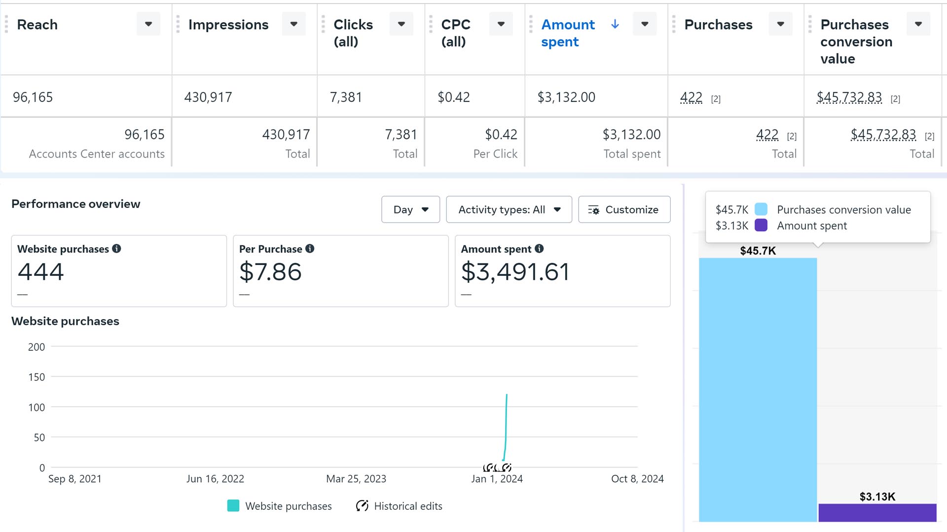Click the Purchases conversion value header text
The image size is (947, 532).
[x=856, y=41]
